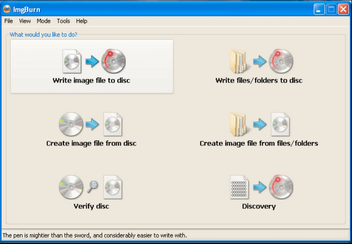Screen dimensions: 352x244
Task: Click the silver disc icon above Verify disc
Action: 71,187
